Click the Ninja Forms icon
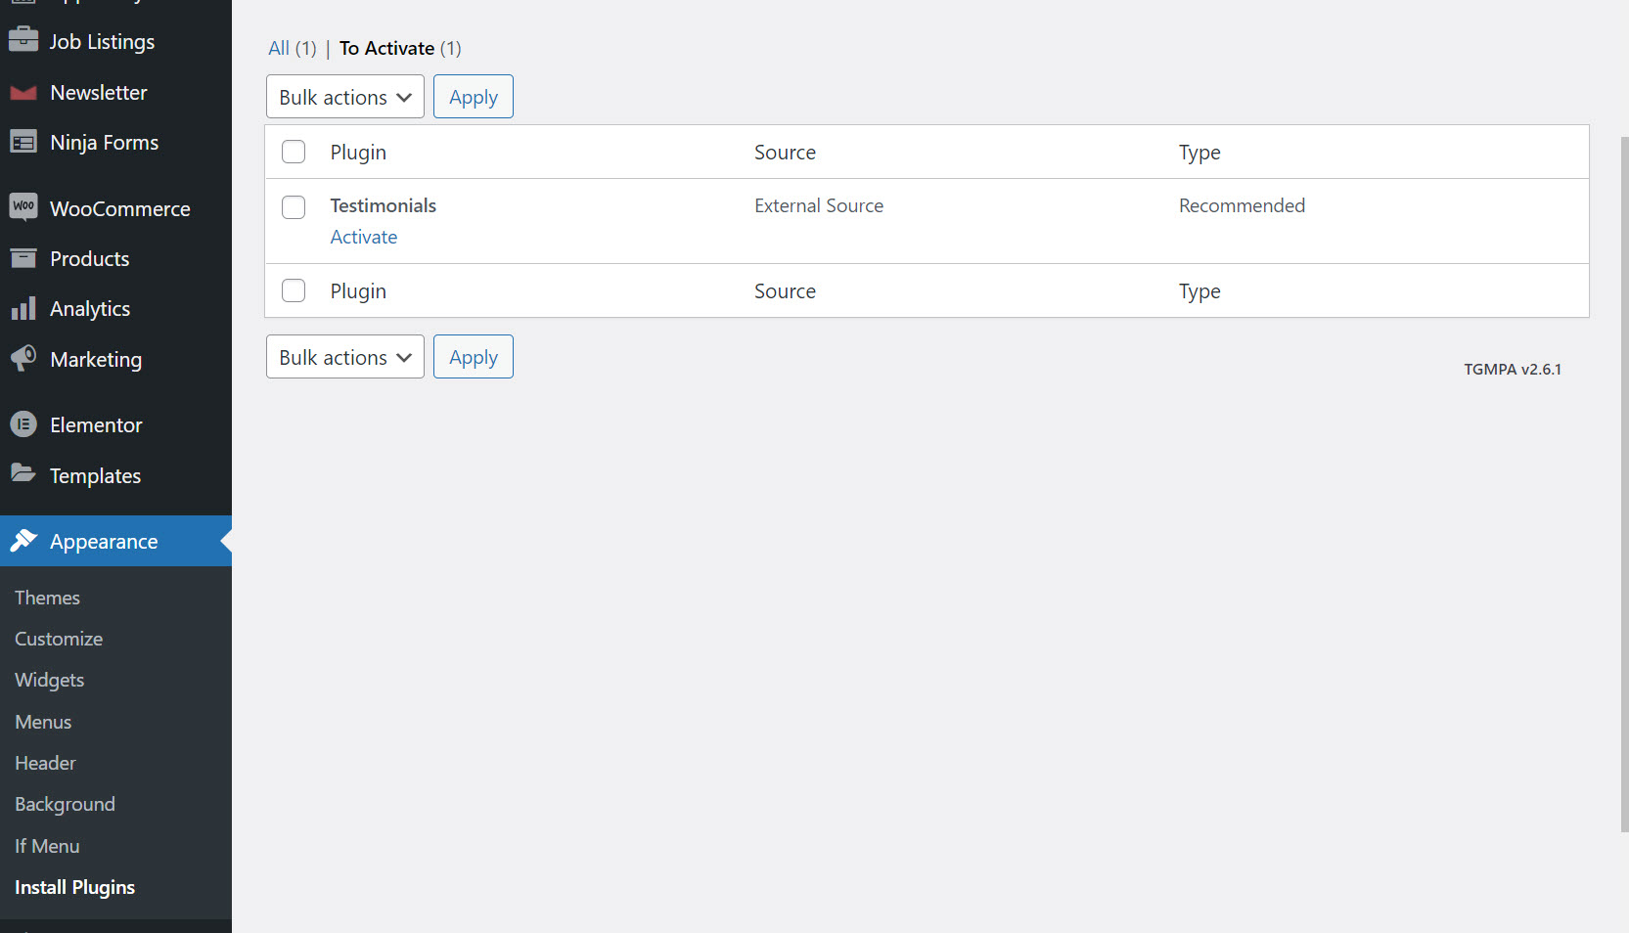Screen dimensions: 1629x933 [23, 142]
